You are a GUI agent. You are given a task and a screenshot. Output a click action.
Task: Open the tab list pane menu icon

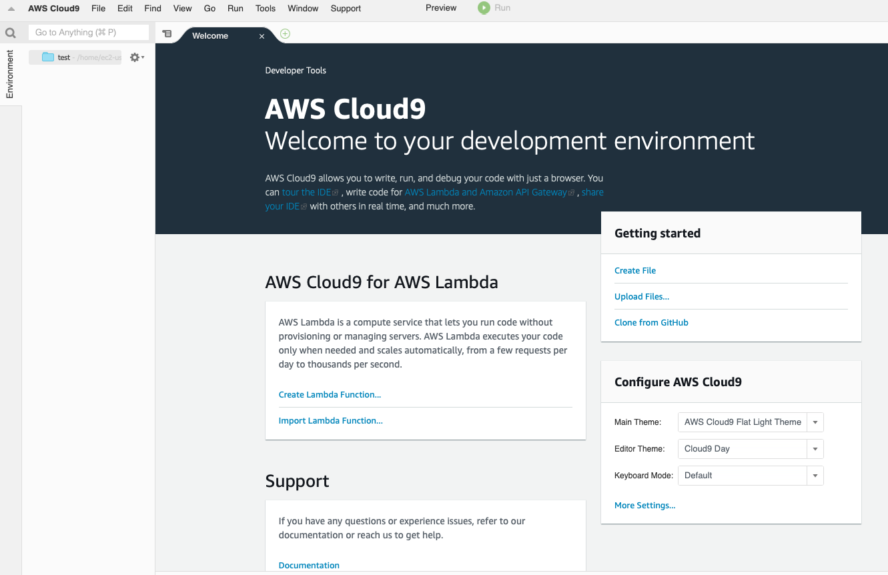pyautogui.click(x=167, y=34)
